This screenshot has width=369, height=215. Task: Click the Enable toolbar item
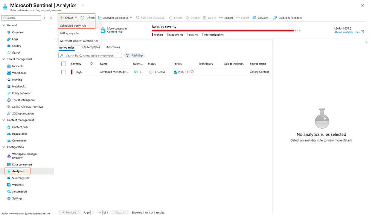(x=175, y=18)
